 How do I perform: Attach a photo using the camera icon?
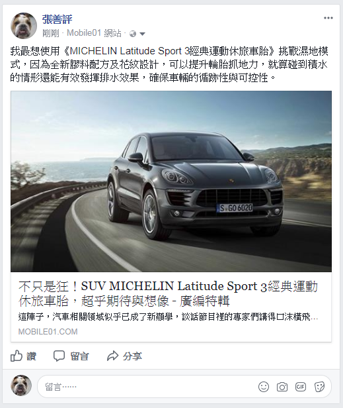click(x=282, y=387)
